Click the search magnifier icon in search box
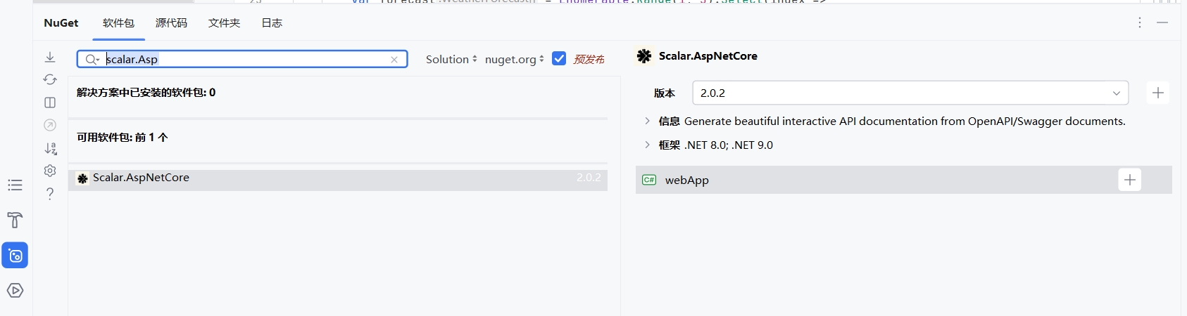1187x316 pixels. coord(92,60)
